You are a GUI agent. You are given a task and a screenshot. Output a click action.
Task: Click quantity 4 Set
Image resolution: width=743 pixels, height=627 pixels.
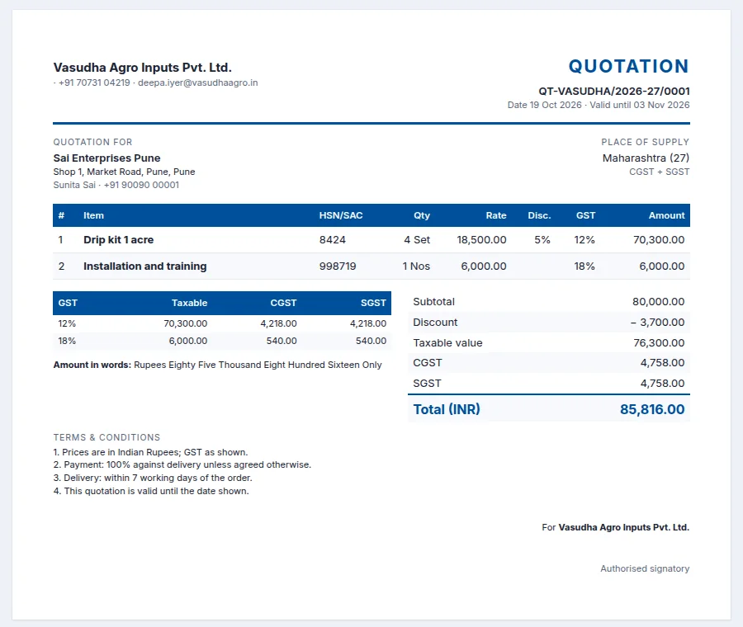pos(417,239)
